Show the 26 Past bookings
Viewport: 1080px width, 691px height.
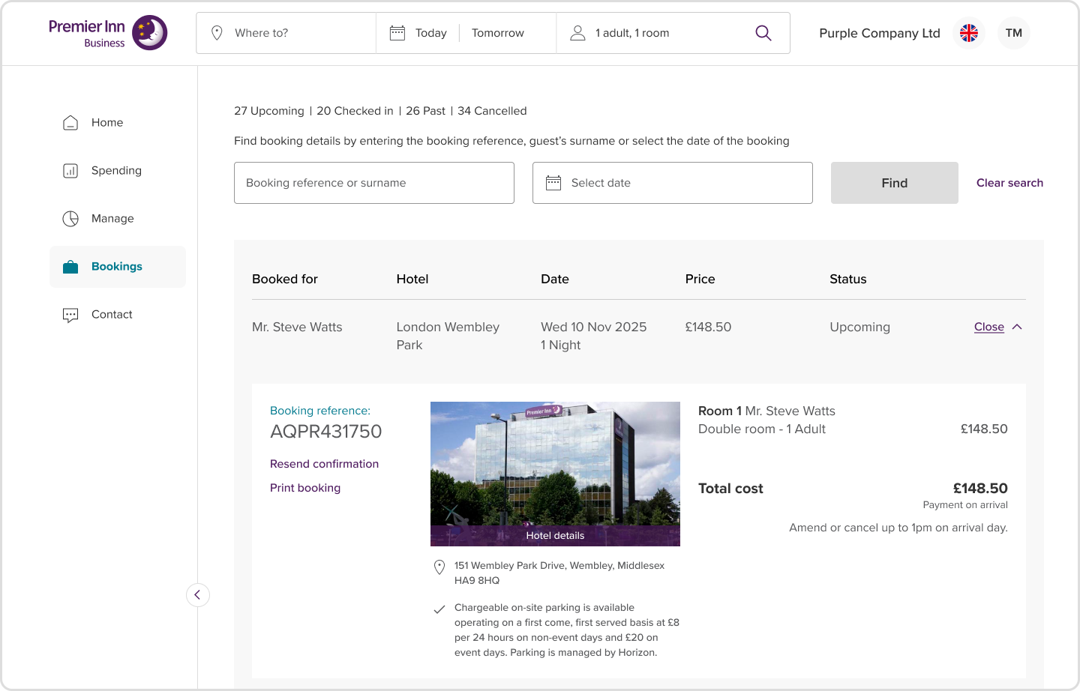pyautogui.click(x=425, y=111)
